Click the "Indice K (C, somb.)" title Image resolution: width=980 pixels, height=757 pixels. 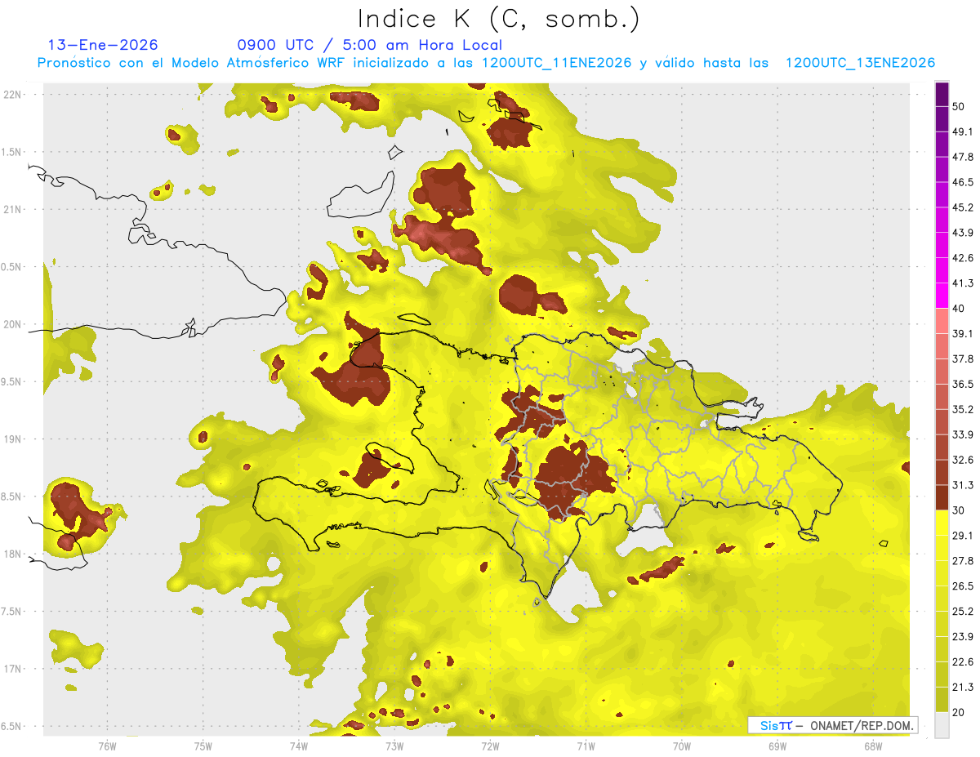click(x=498, y=19)
